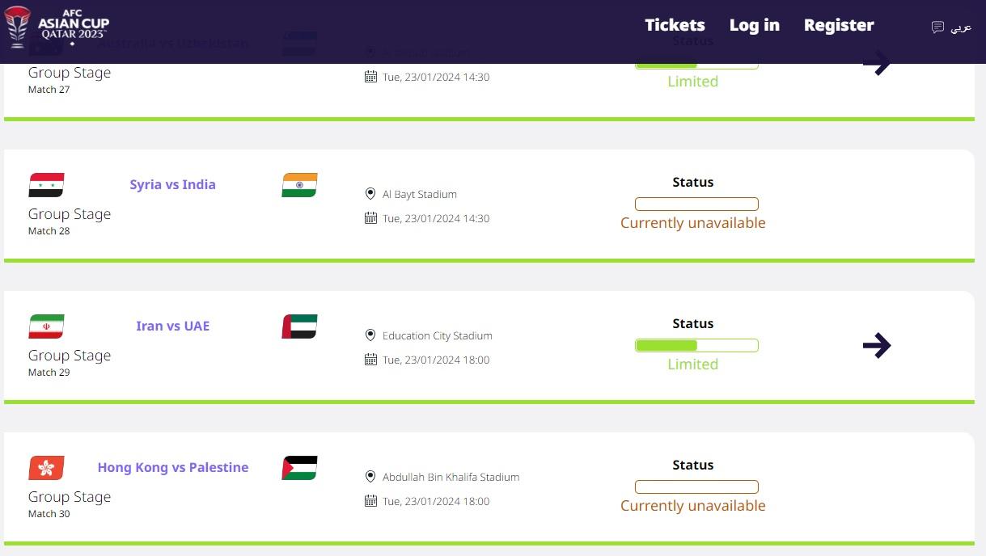Open the Hong Kong vs Palestine match link

[x=172, y=467]
